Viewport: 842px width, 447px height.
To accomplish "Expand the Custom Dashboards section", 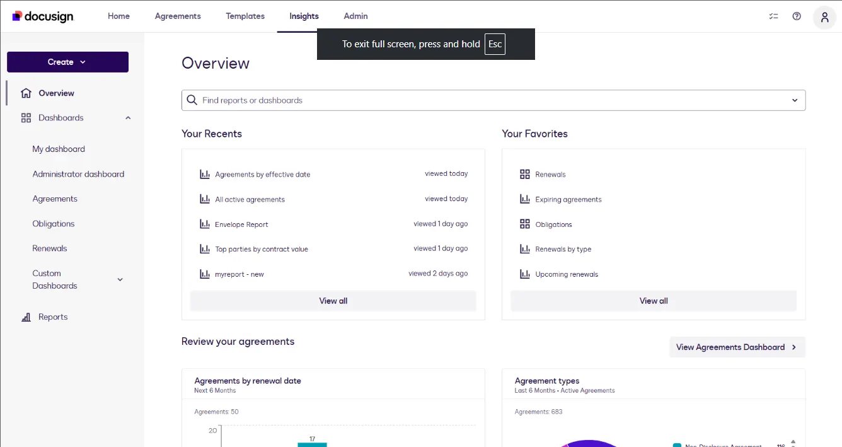I will coord(120,279).
